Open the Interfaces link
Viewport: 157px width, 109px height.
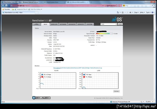pyautogui.click(x=75, y=68)
